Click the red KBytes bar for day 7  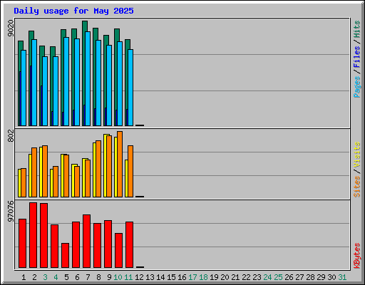[x=86, y=242]
